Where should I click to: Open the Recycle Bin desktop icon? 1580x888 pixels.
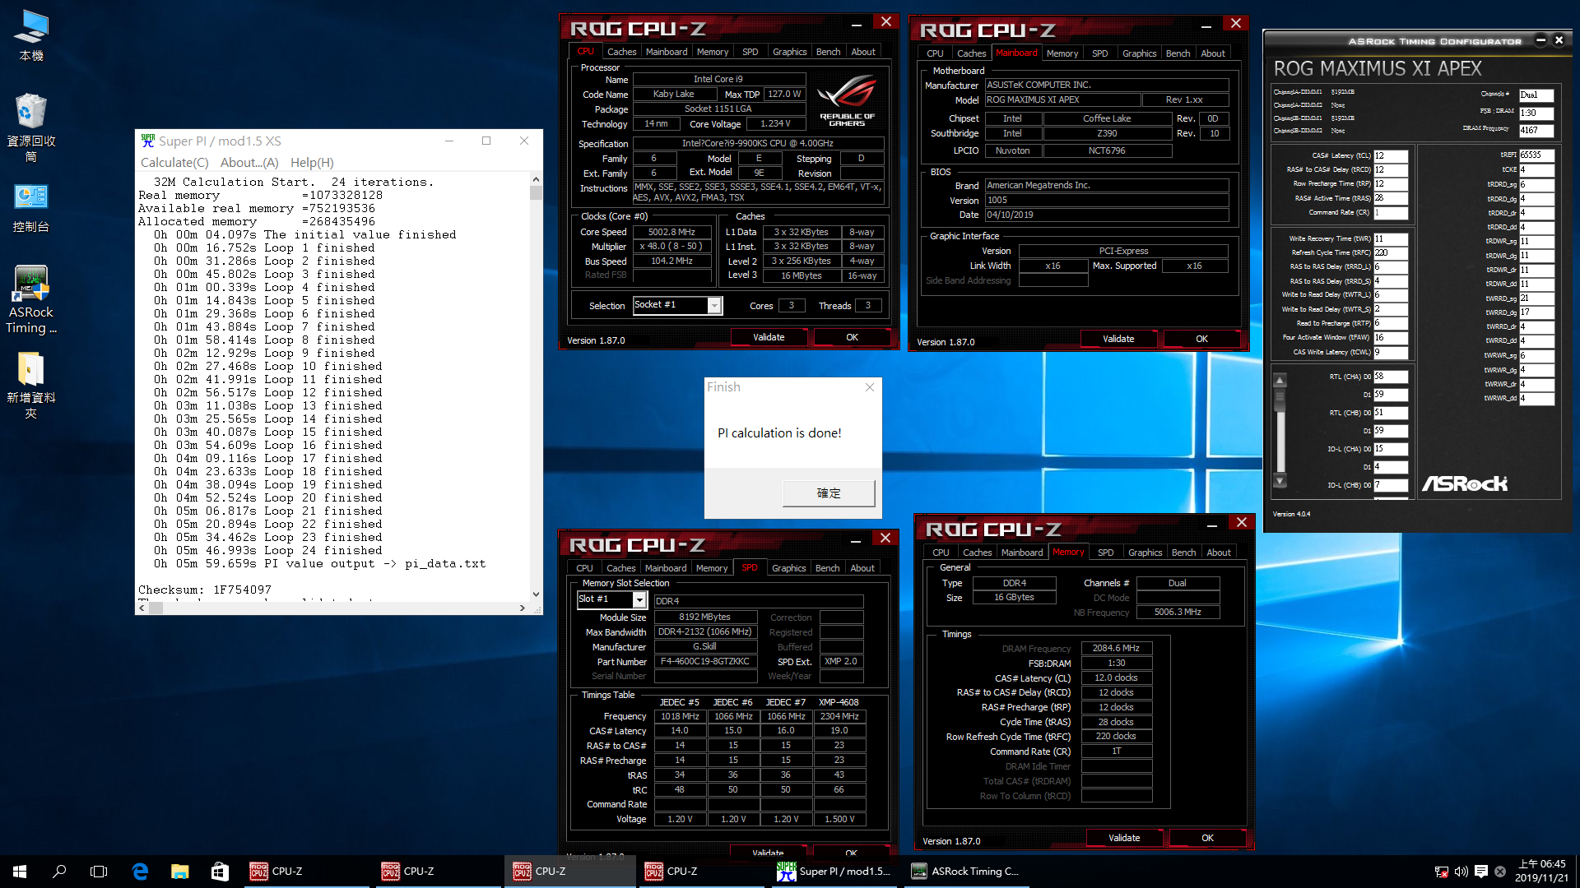tap(31, 127)
